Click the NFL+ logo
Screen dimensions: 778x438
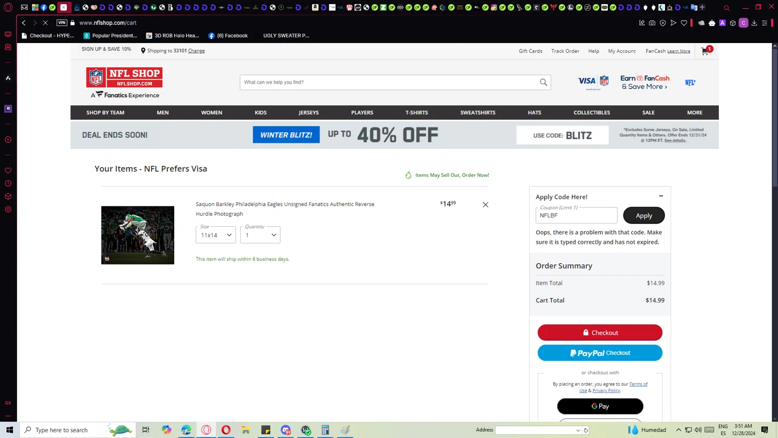(x=690, y=83)
